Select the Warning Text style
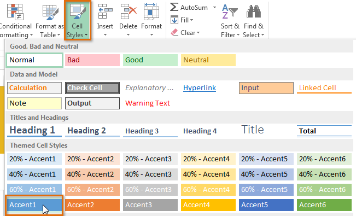The image size is (356, 216). (x=150, y=103)
